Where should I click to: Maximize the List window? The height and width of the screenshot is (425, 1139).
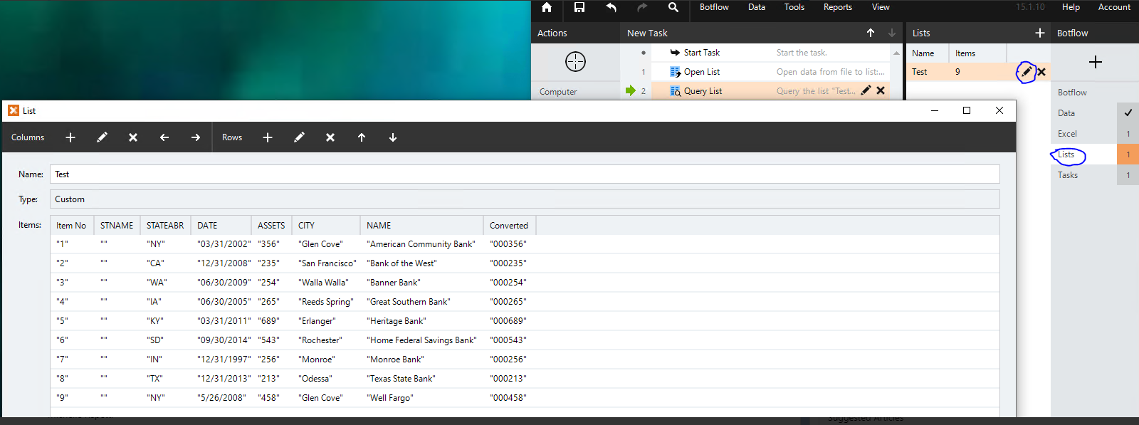tap(967, 110)
